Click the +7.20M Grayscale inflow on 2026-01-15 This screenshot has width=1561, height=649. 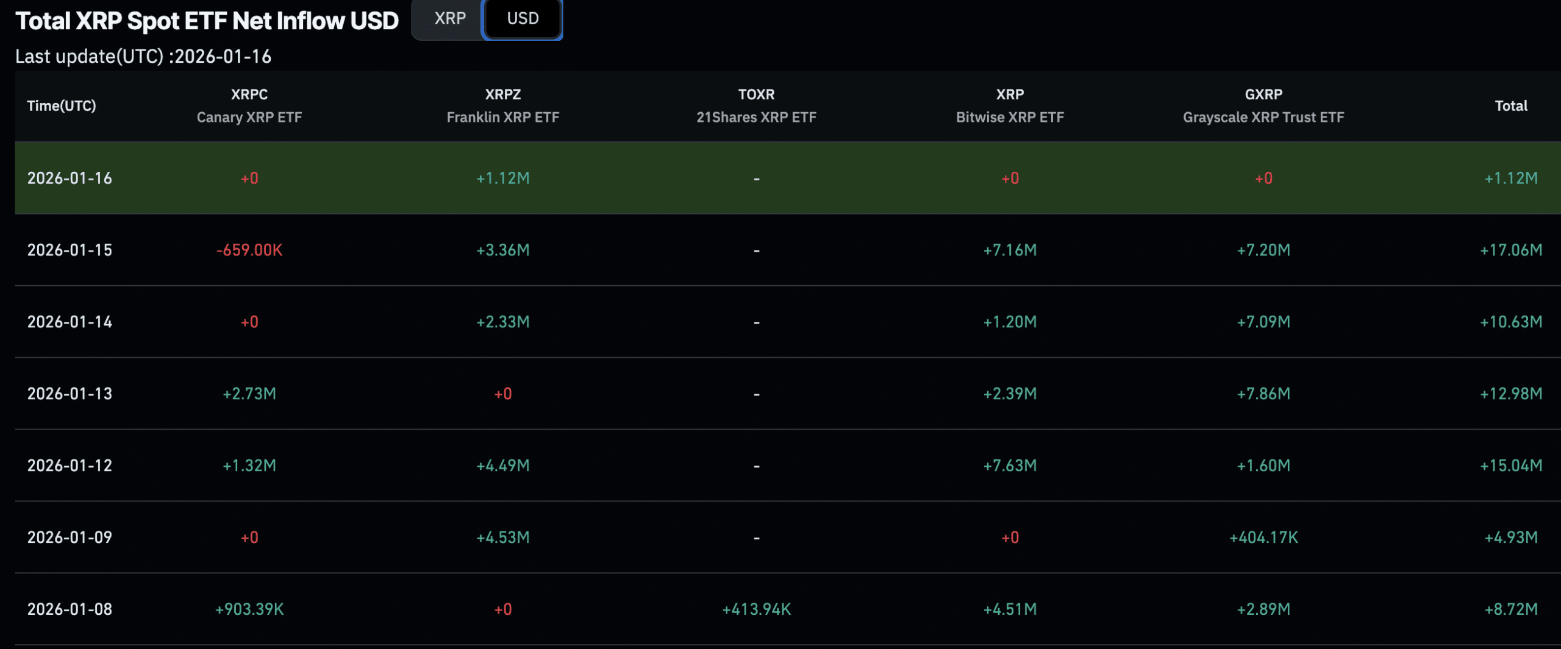1263,250
